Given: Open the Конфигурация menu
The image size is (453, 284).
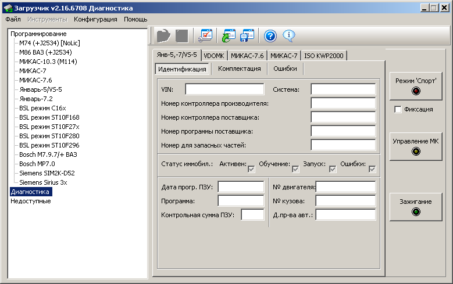Looking at the screenshot, I should click(95, 19).
